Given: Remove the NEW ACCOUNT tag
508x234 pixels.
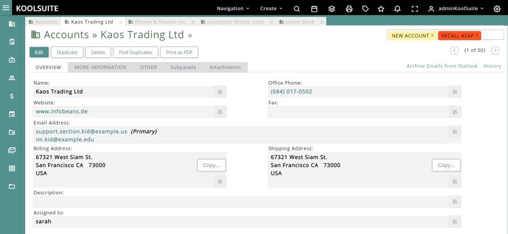Looking at the screenshot, I should click(x=432, y=35).
